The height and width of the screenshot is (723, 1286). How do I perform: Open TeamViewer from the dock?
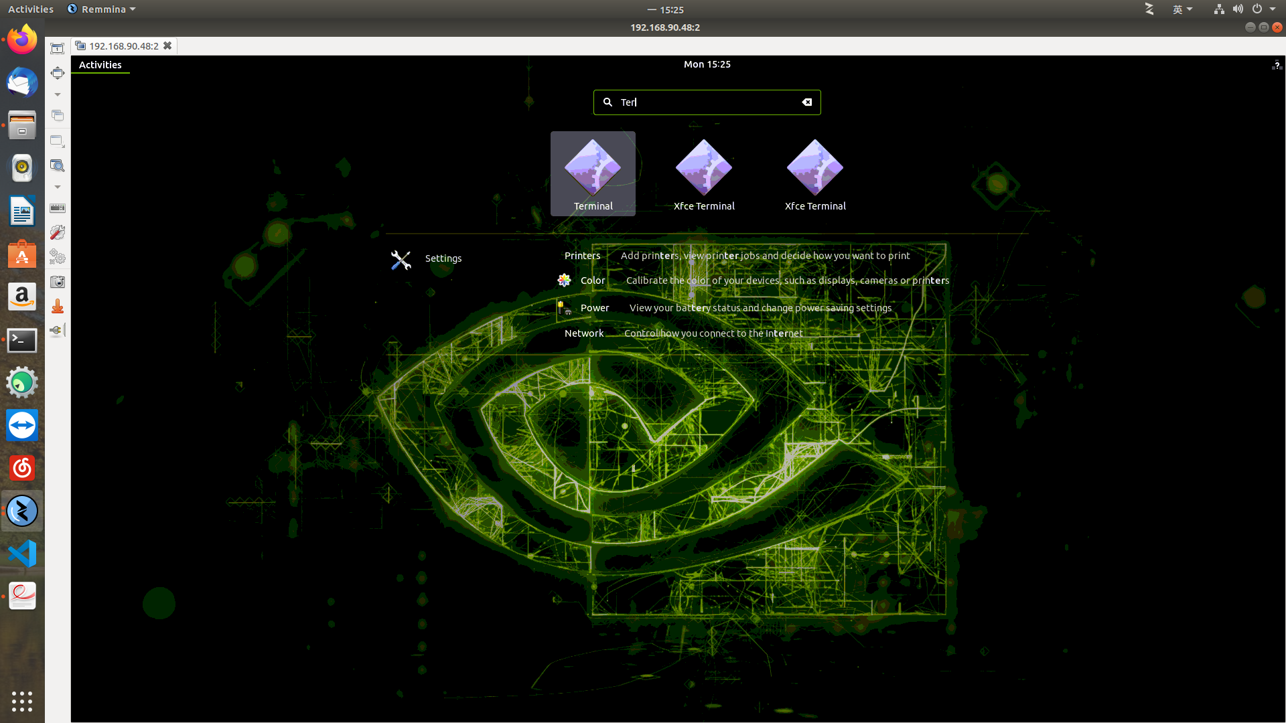coord(22,425)
